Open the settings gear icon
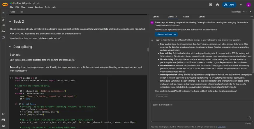The width and height of the screenshot is (254, 129). click(x=217, y=5)
